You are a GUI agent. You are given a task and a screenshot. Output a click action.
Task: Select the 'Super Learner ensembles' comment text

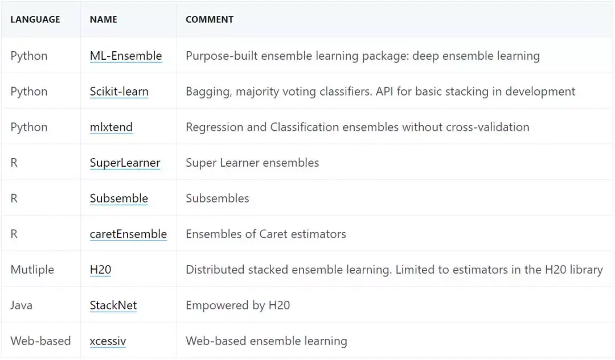tap(252, 163)
